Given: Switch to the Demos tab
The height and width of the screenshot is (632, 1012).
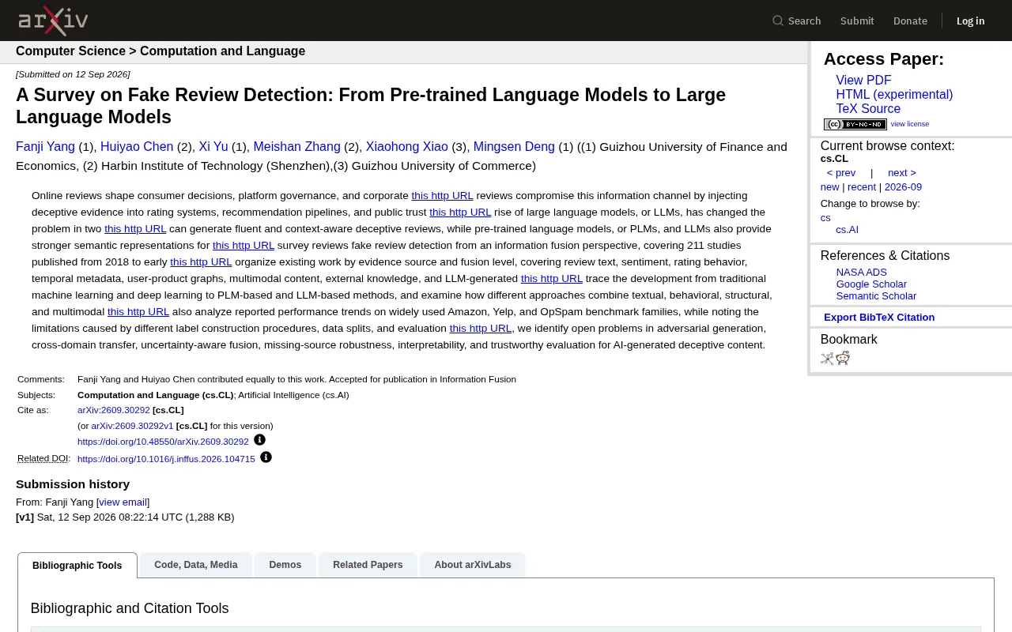Looking at the screenshot, I should (285, 565).
